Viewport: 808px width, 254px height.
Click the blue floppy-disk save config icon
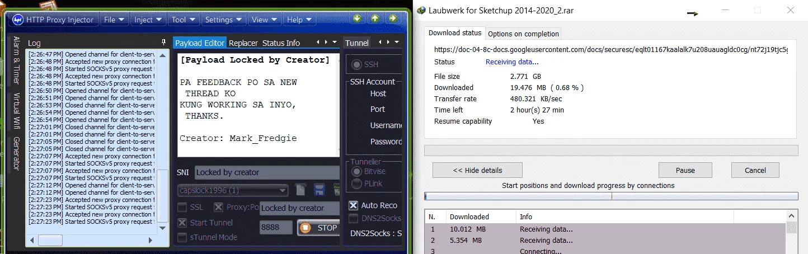(x=320, y=190)
